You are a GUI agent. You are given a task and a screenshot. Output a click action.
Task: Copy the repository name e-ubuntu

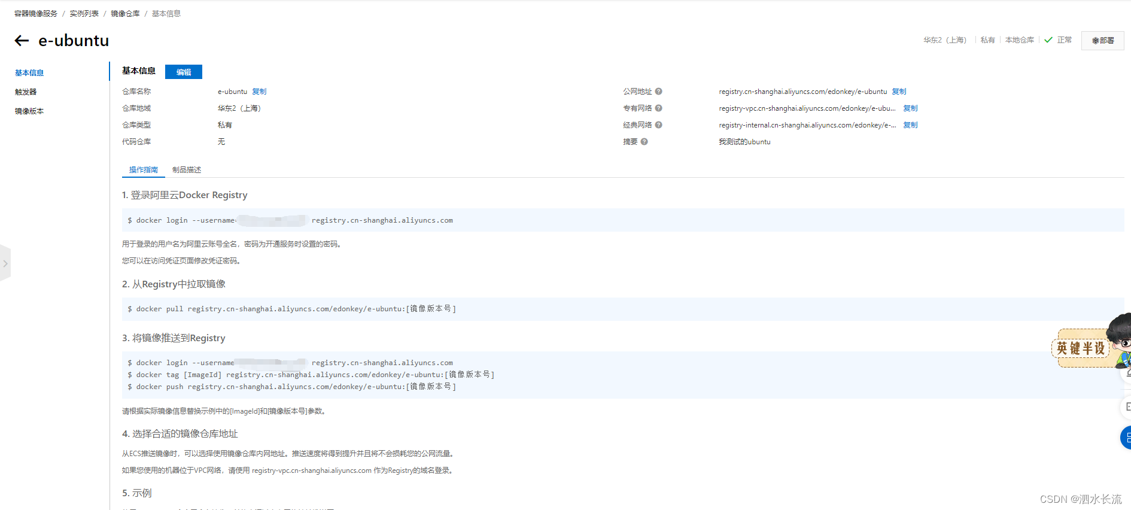[x=259, y=92]
